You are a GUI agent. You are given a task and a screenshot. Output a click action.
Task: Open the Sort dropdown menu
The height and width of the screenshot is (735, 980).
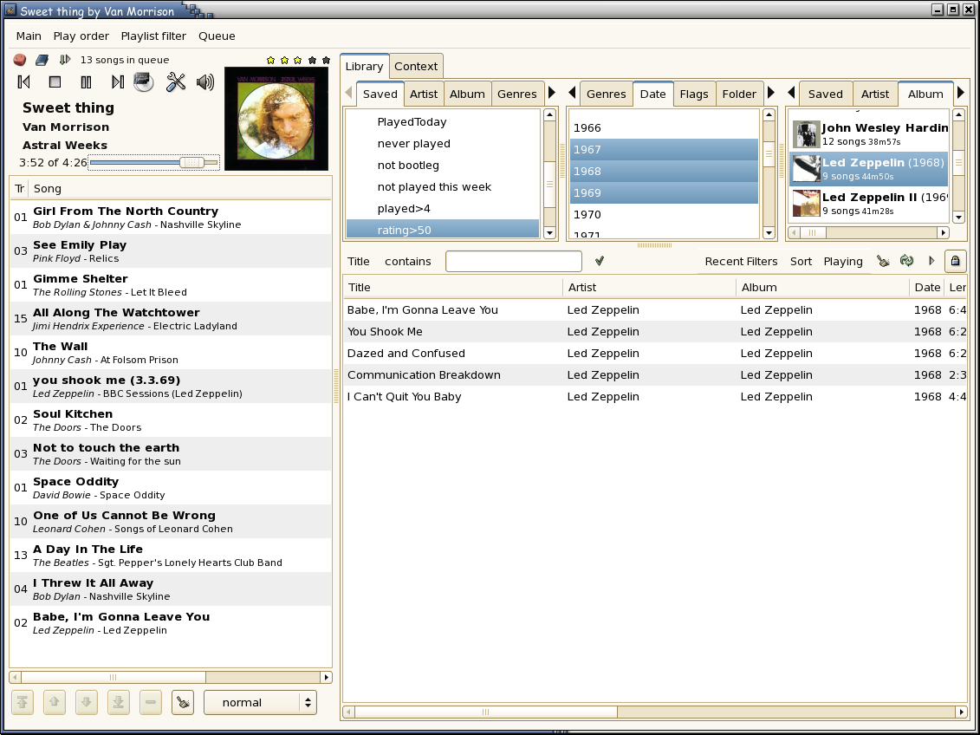pyautogui.click(x=801, y=261)
